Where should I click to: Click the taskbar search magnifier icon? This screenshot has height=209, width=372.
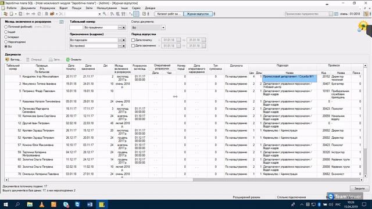[17, 204]
